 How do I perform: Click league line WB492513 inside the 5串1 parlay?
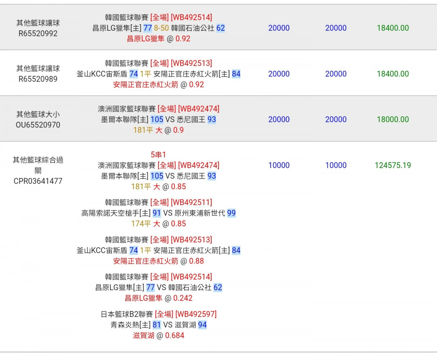click(158, 240)
